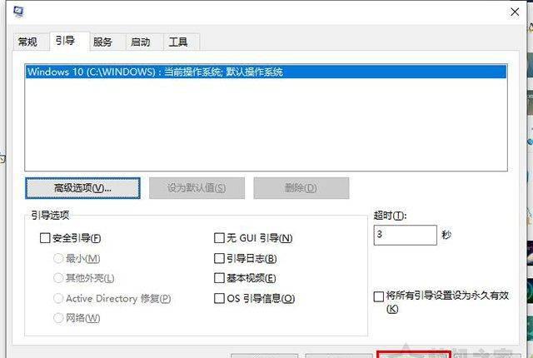The width and height of the screenshot is (533, 358).
Task: Choose the 其他外壳(L) radio option
Action: tap(58, 278)
